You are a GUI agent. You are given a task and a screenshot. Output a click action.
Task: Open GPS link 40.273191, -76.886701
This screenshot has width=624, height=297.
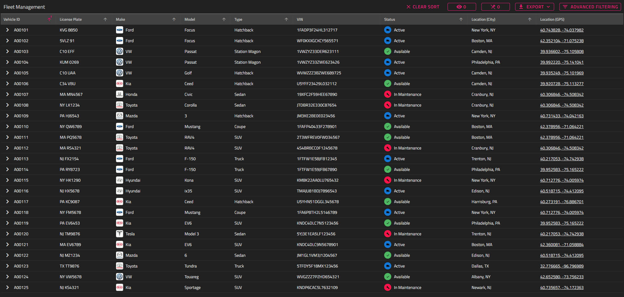(562, 201)
